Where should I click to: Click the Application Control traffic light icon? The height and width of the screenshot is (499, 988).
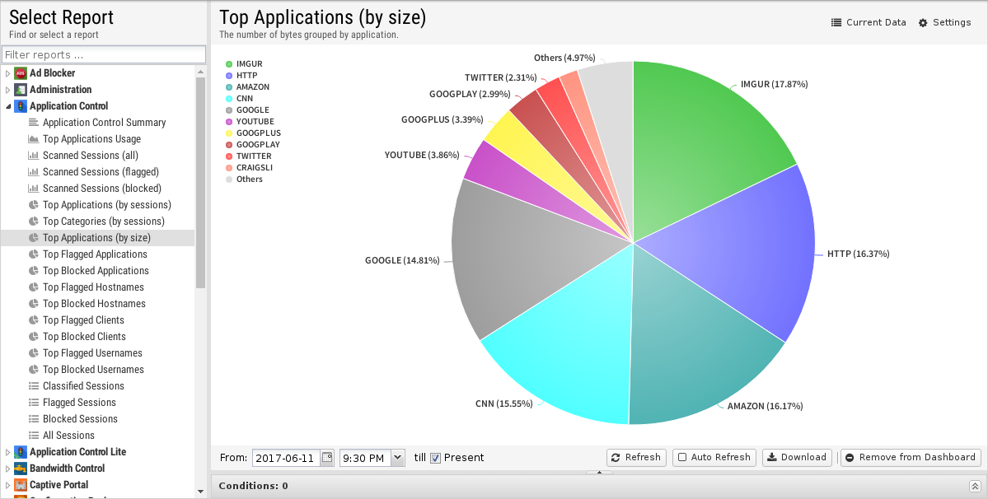point(21,105)
